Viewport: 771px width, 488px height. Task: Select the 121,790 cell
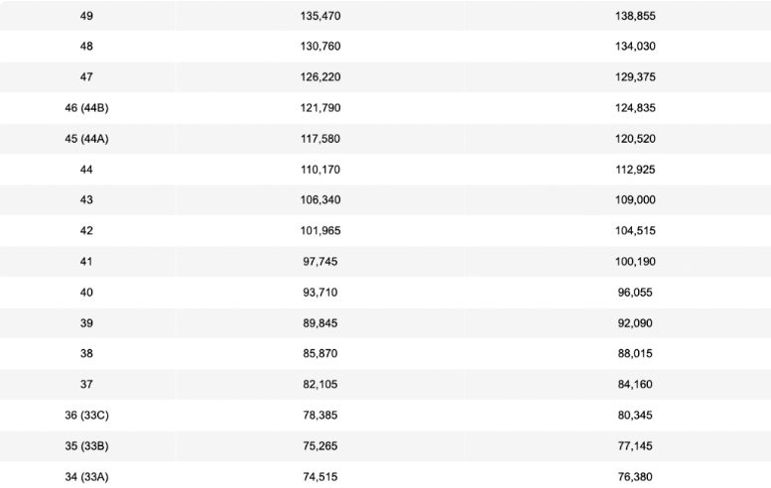pos(321,108)
